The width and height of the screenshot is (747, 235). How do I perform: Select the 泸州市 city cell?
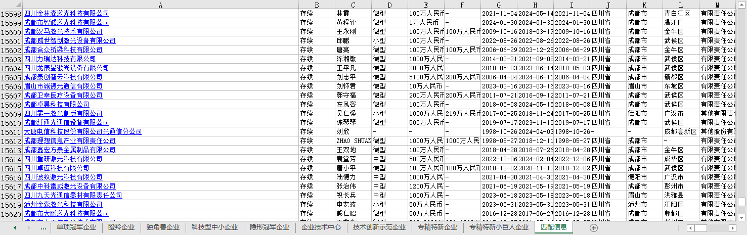coord(644,205)
